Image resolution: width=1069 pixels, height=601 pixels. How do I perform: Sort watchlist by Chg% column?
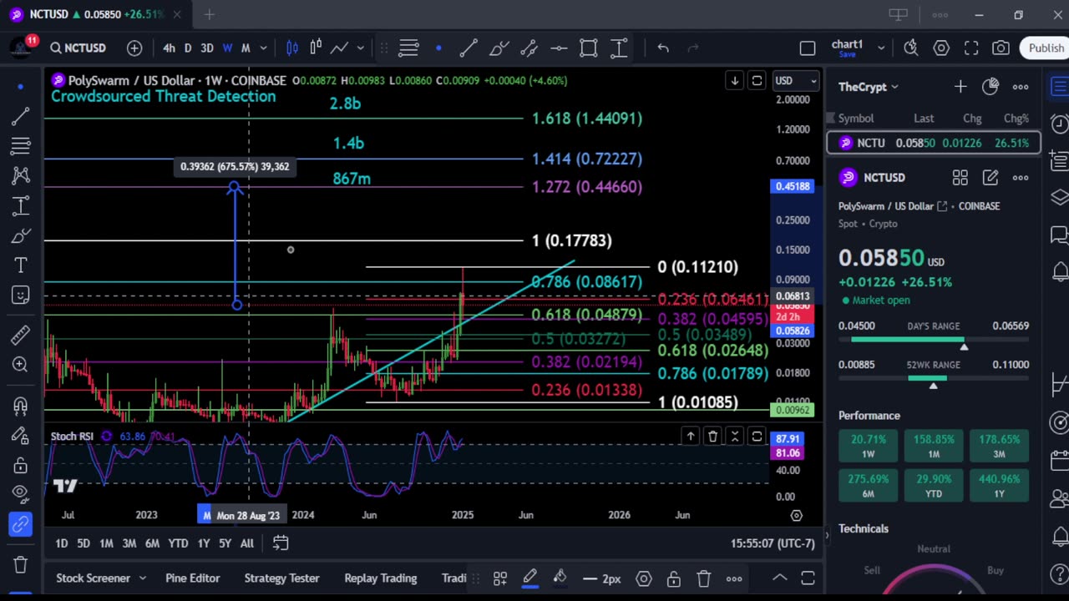click(x=1016, y=119)
